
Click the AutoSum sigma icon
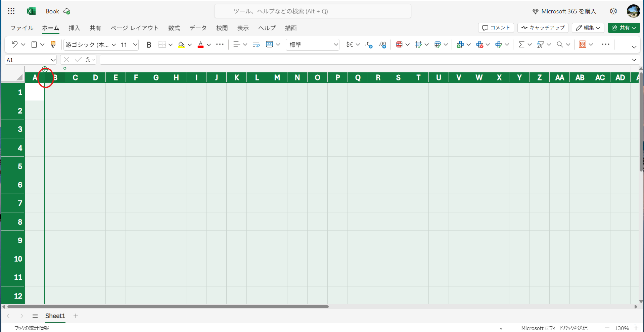tap(521, 44)
